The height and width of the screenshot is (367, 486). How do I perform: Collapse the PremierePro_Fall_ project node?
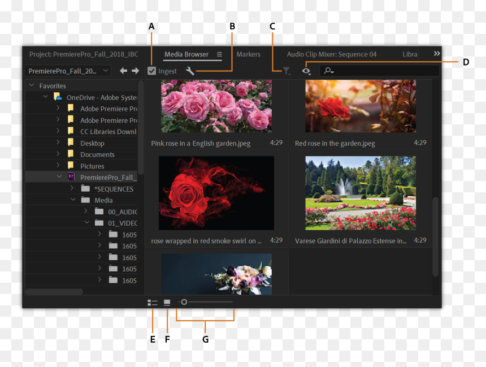pos(59,176)
